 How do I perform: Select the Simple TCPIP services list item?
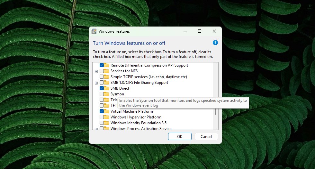(x=148, y=77)
